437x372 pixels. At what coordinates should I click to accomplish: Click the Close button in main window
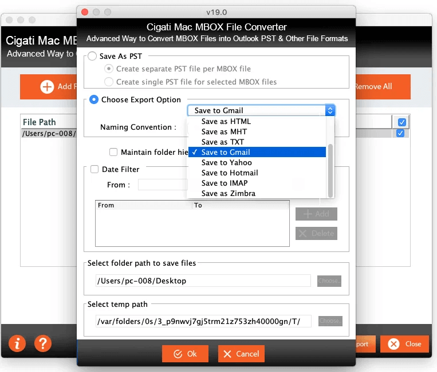tap(404, 344)
